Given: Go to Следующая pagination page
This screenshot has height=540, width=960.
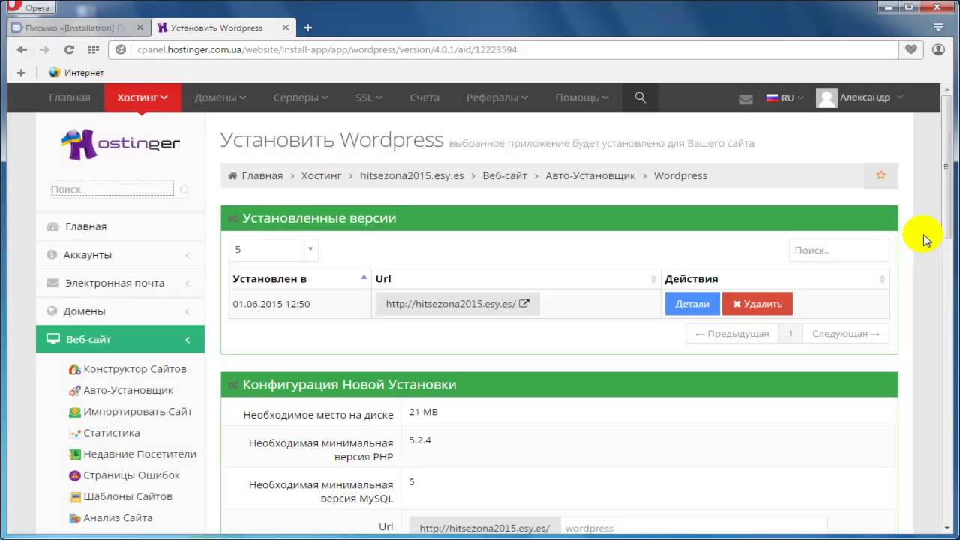Looking at the screenshot, I should [846, 334].
